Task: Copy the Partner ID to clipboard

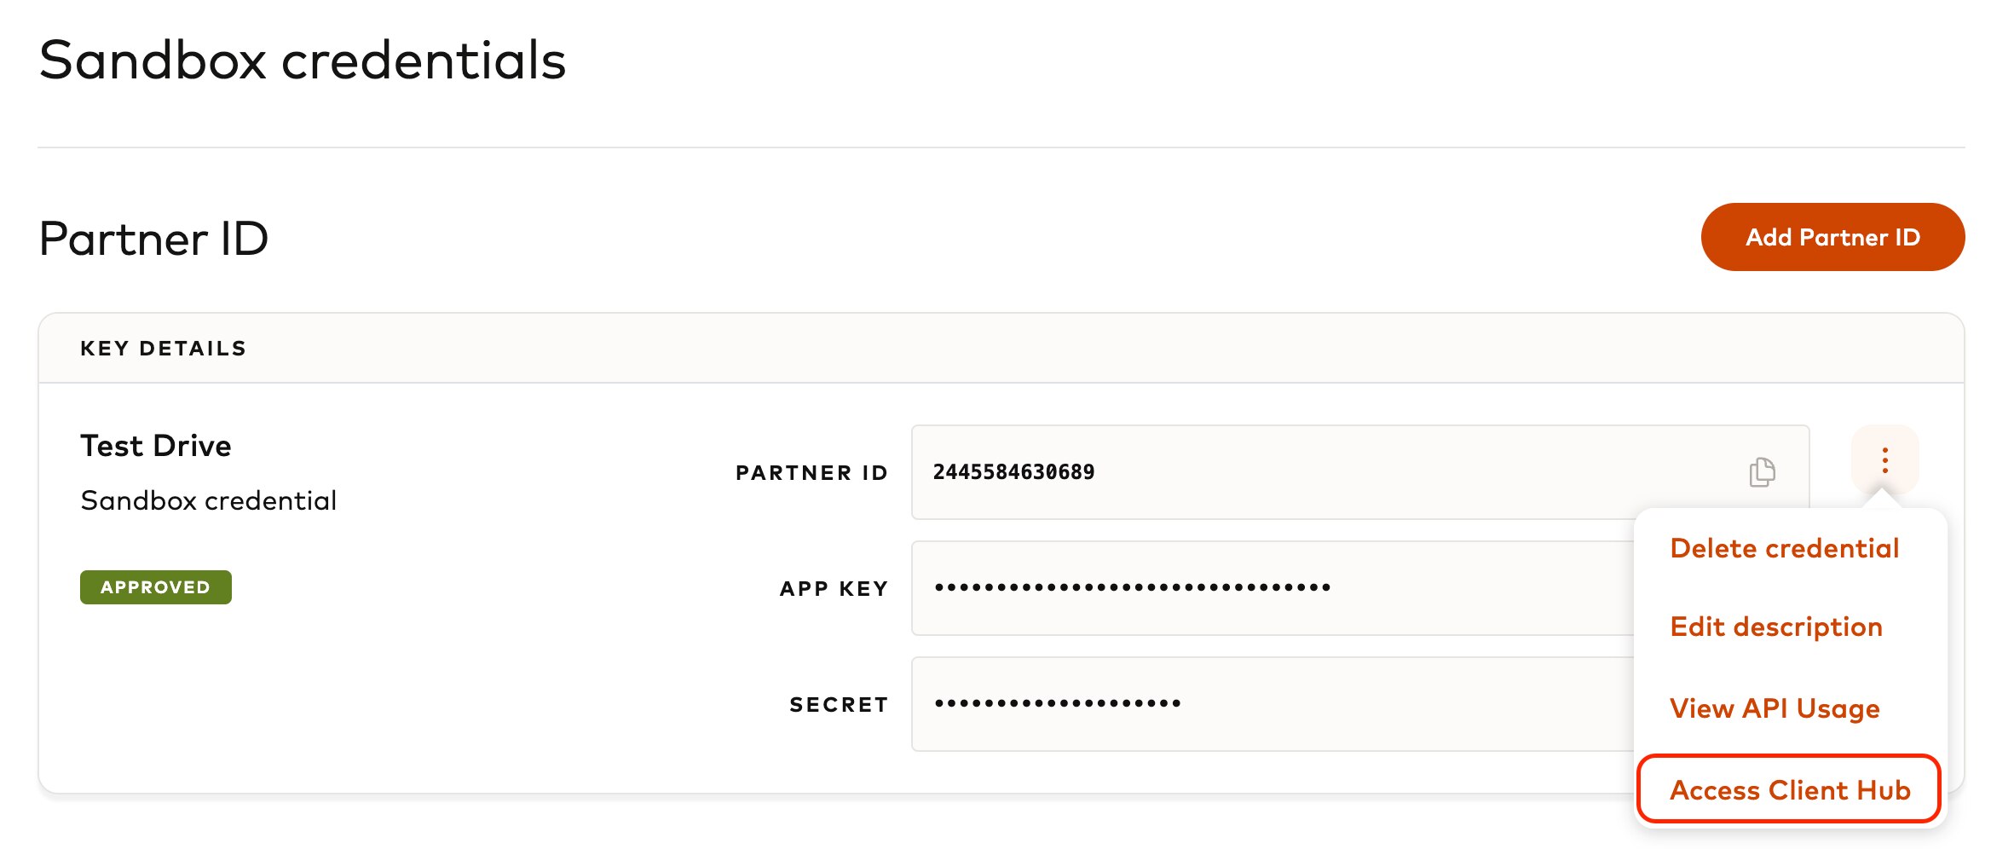Action: tap(1762, 472)
